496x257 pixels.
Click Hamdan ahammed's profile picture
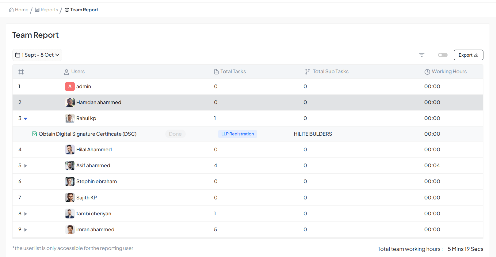(x=70, y=103)
